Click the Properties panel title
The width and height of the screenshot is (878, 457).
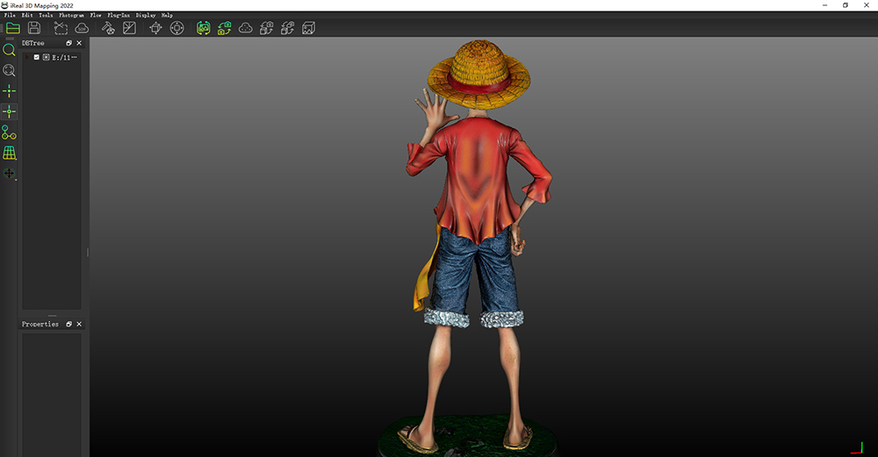(40, 324)
